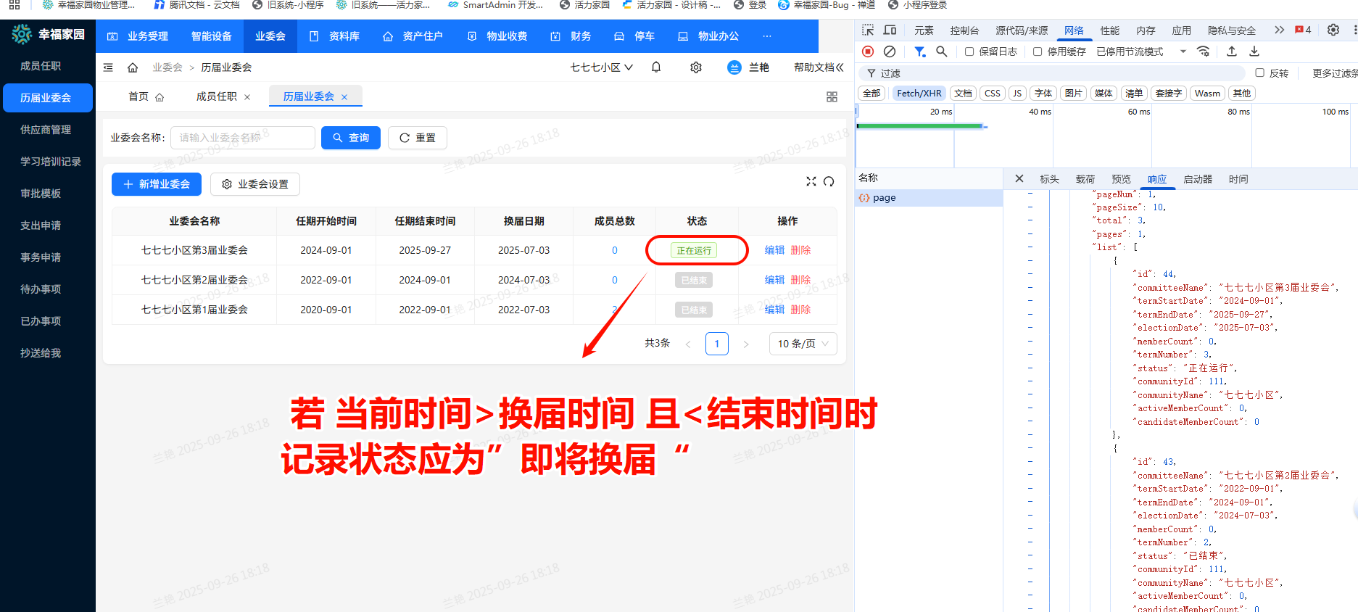Viewport: 1358px width, 612px height.
Task: Click the 新增业委会 button
Action: coord(157,184)
